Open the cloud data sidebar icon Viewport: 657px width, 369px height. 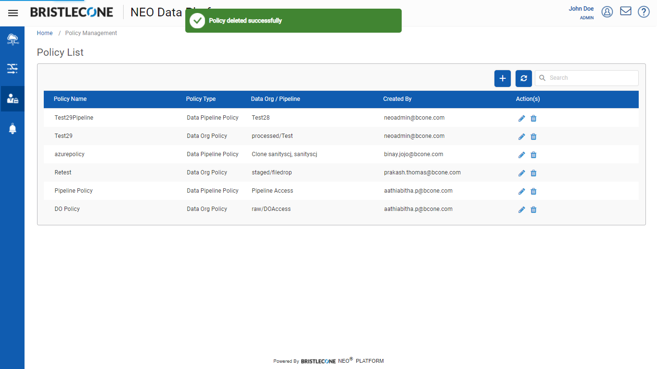pyautogui.click(x=13, y=39)
